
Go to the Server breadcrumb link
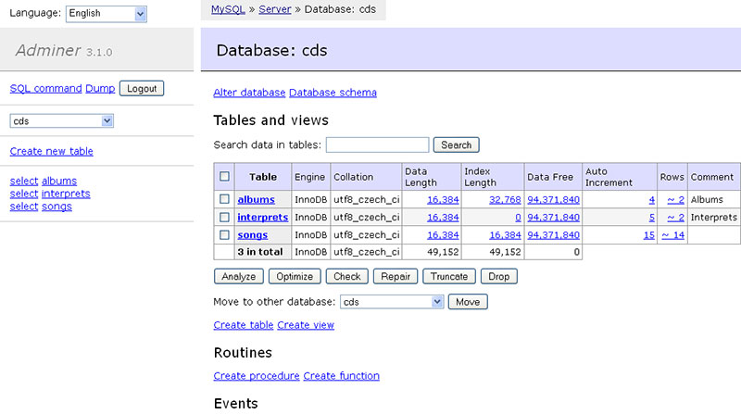(x=274, y=9)
